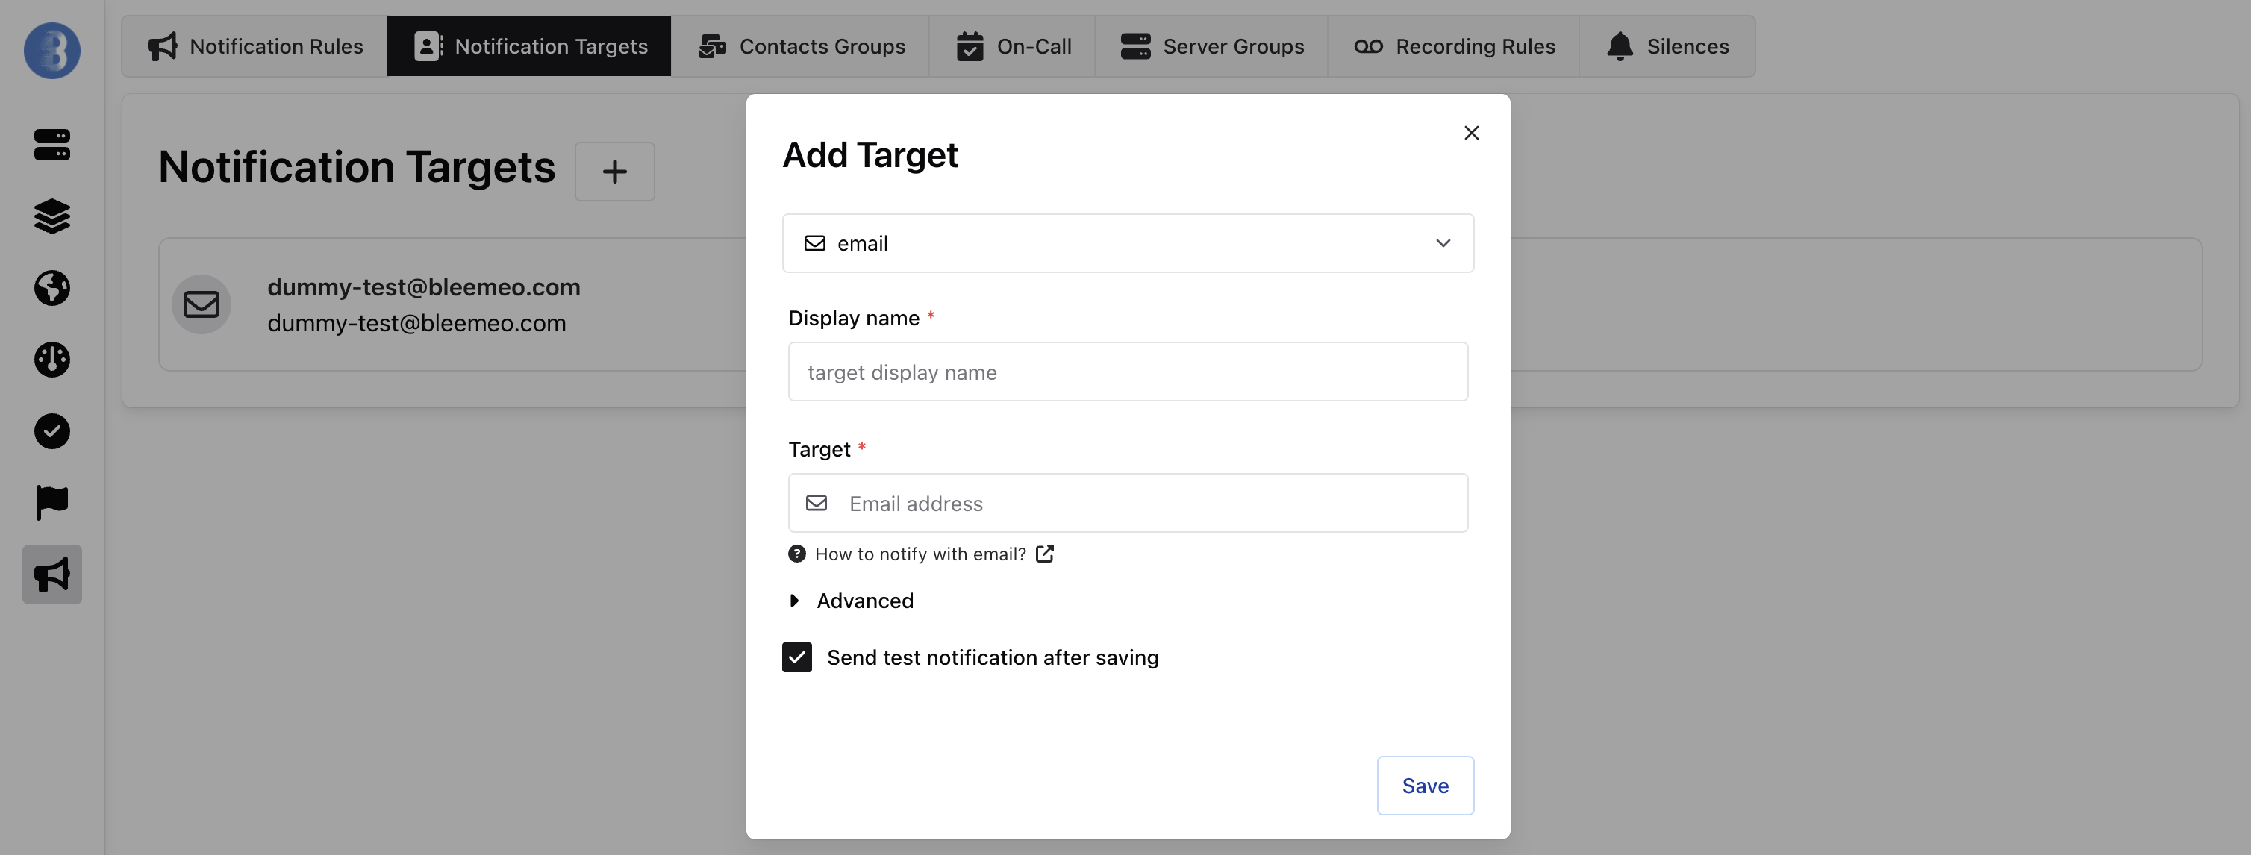Uncheck Send test notification after saving
The width and height of the screenshot is (2251, 855).
(796, 657)
